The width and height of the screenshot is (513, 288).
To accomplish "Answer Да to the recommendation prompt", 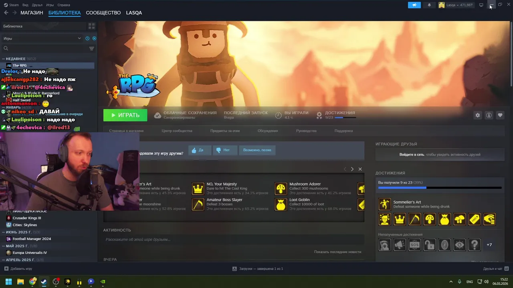I will point(199,150).
